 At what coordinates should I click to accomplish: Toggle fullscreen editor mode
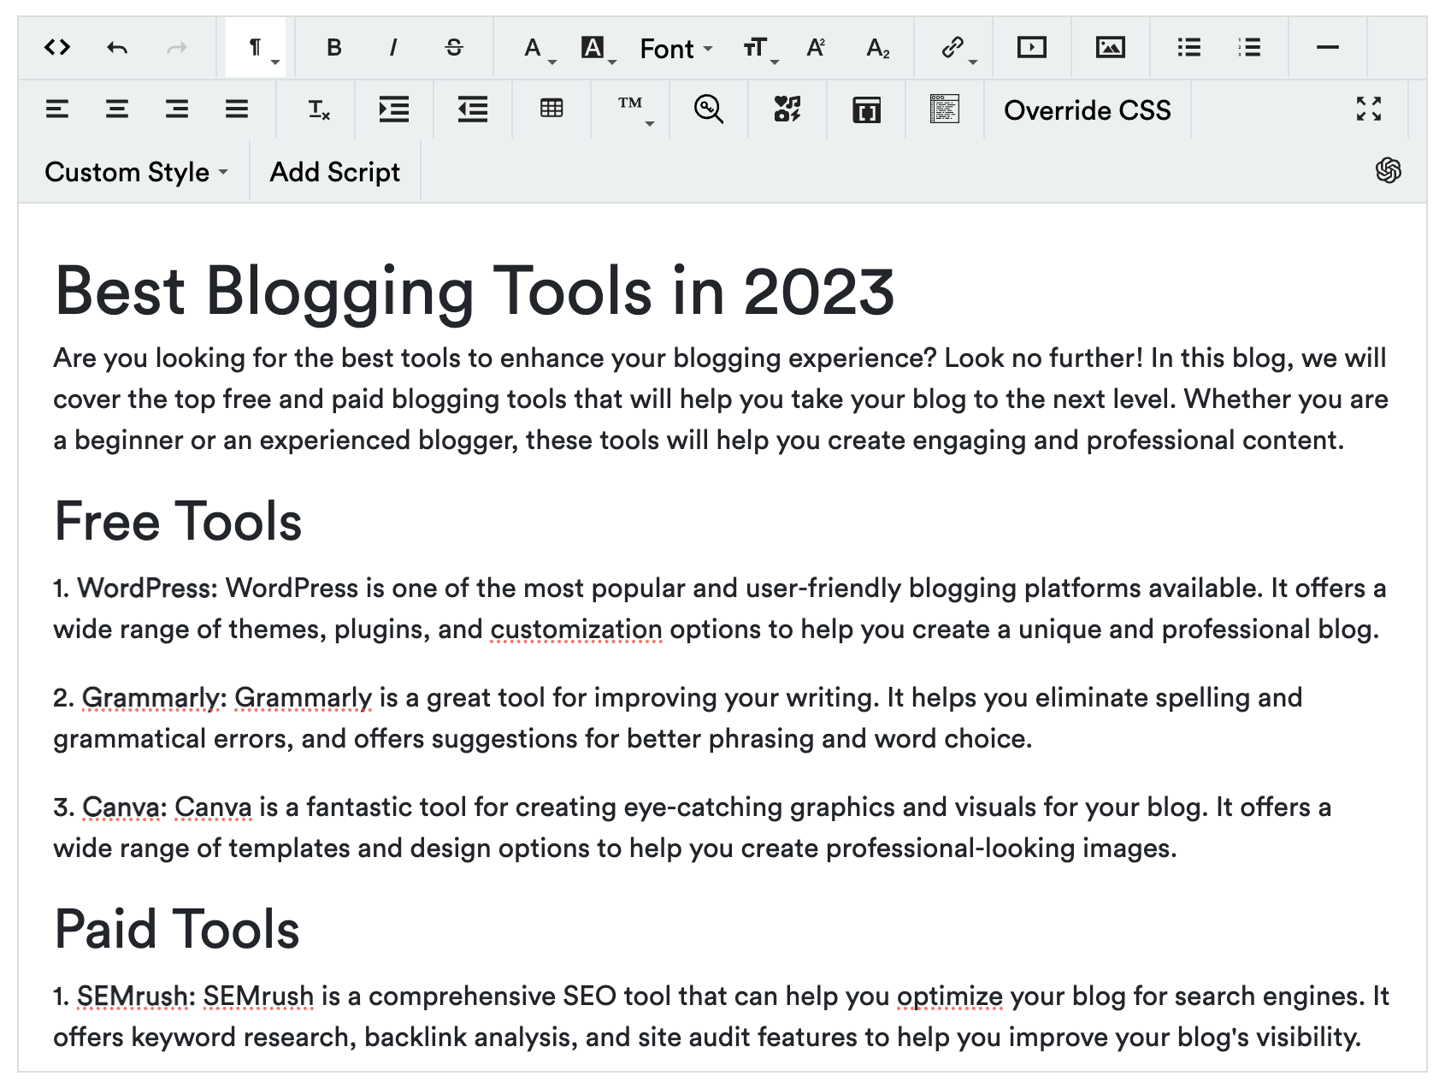1369,109
